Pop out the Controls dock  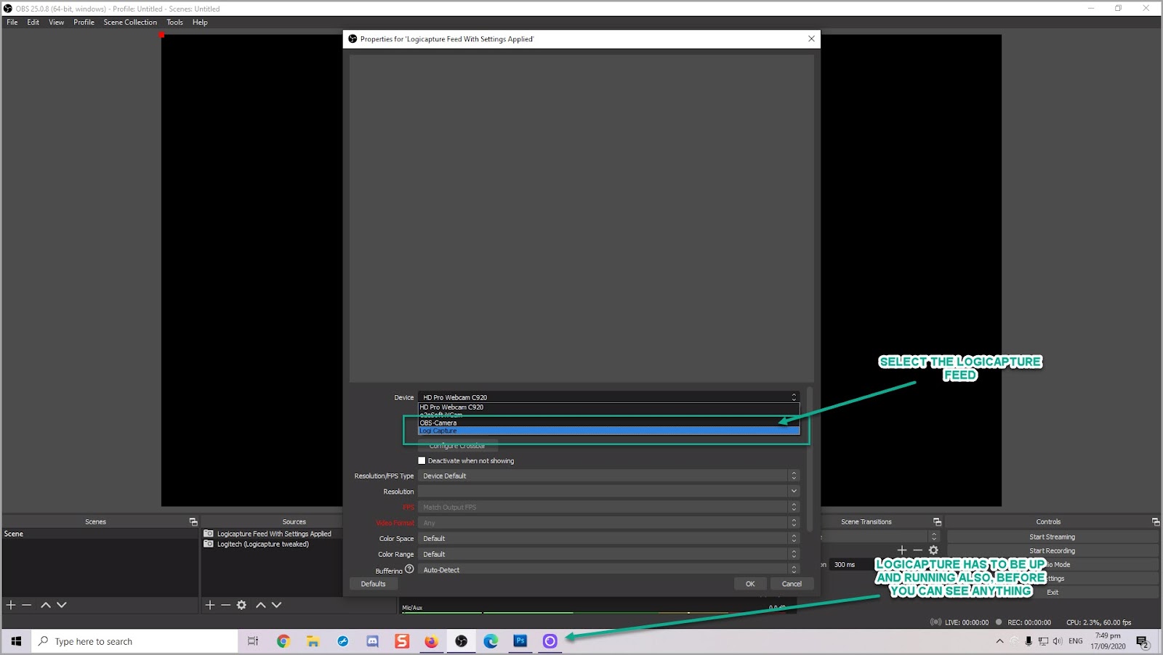pos(1156,522)
